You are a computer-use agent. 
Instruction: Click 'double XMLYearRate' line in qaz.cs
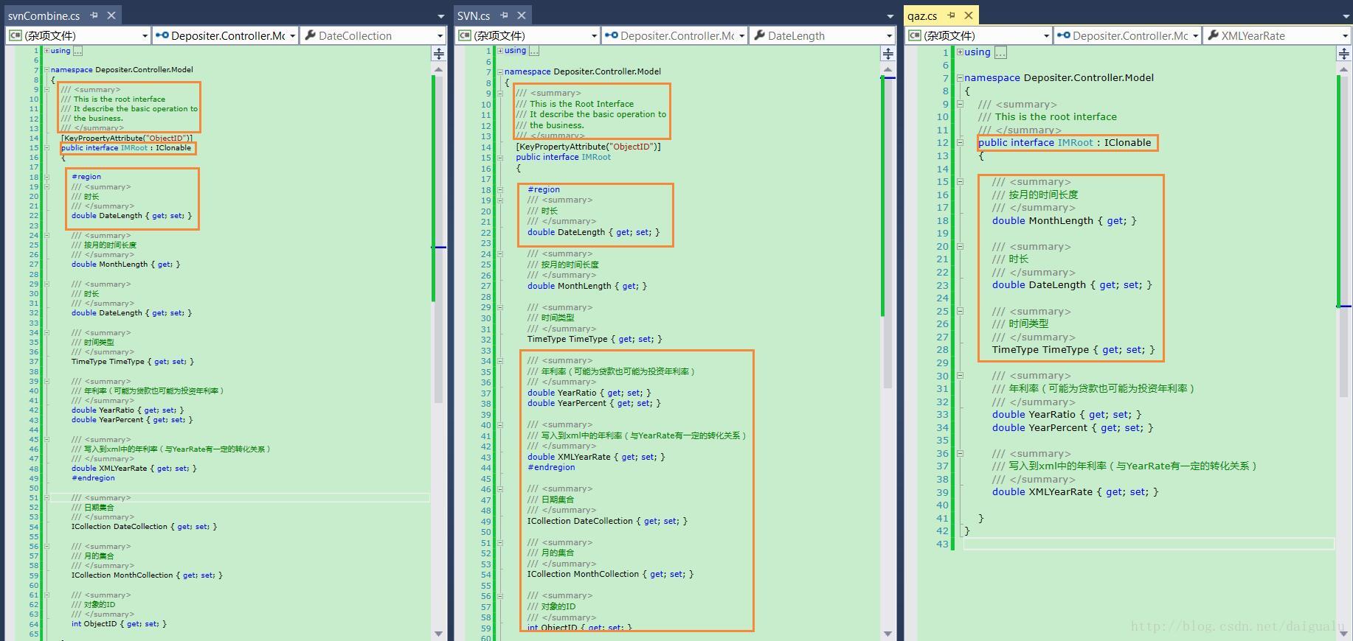[1075, 492]
